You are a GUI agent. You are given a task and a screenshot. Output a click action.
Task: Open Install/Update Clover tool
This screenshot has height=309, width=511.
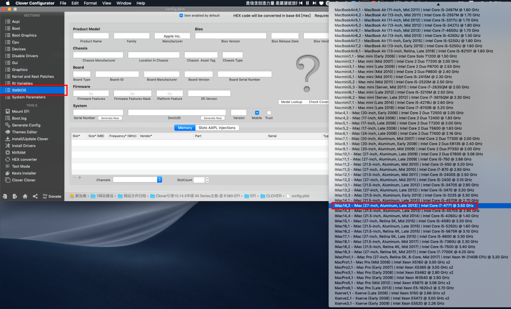point(30,139)
